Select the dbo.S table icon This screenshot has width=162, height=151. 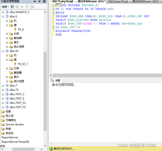pyautogui.click(x=7, y=16)
